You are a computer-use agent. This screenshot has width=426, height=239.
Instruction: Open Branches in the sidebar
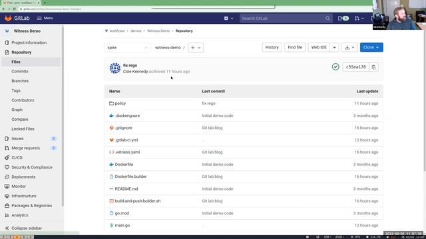20,81
